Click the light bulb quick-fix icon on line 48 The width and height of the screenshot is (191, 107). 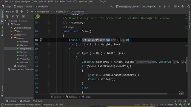(41, 40)
